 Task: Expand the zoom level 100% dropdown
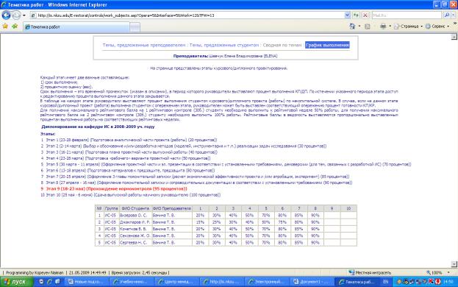tap(448, 272)
